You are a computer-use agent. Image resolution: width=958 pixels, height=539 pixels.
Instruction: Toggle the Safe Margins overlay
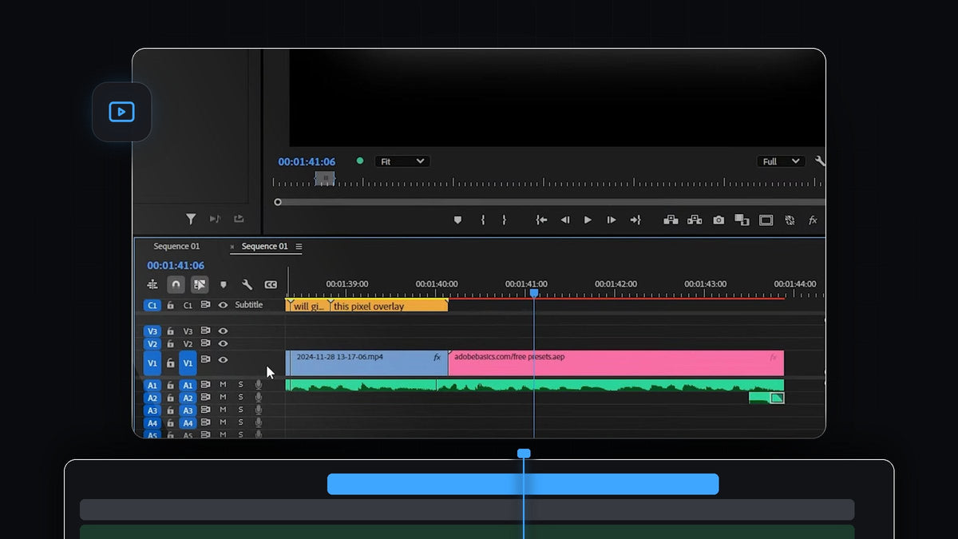click(x=766, y=220)
